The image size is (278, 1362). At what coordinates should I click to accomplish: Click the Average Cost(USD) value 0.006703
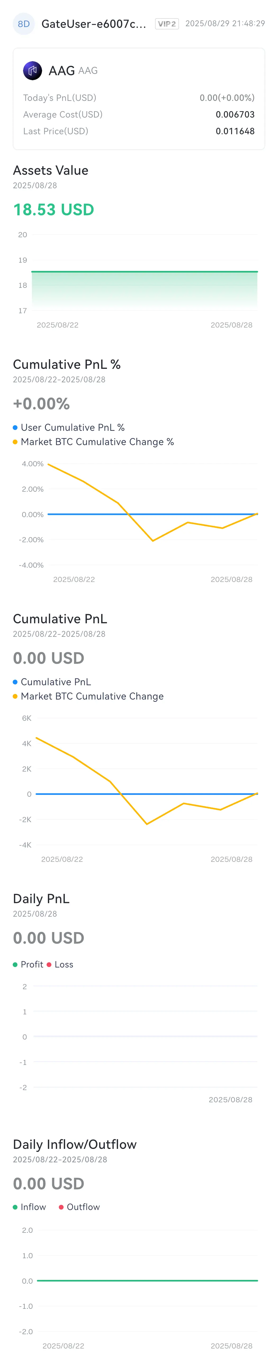[235, 114]
